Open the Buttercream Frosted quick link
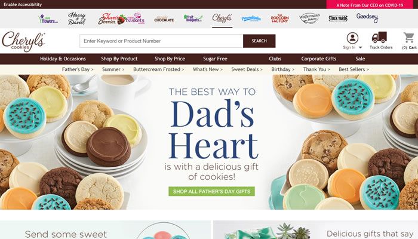This screenshot has height=239, width=418. click(158, 69)
